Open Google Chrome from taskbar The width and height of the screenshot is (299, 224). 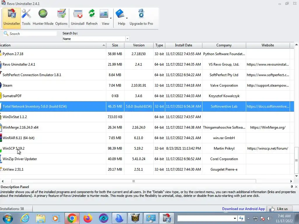click(72, 218)
